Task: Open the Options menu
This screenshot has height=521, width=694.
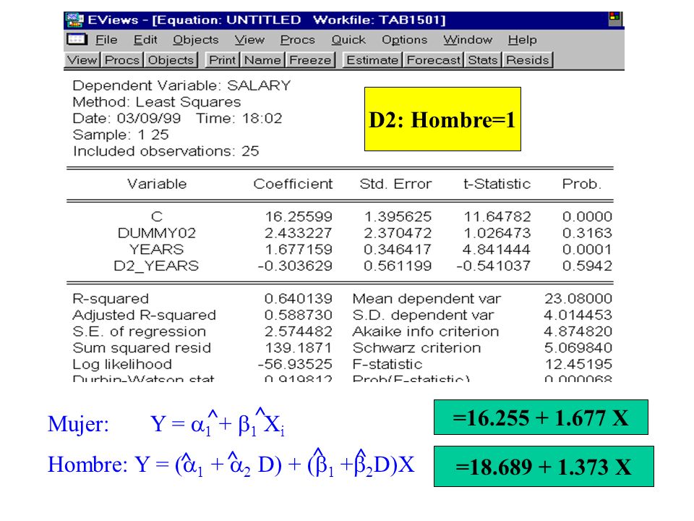Action: click(x=405, y=40)
